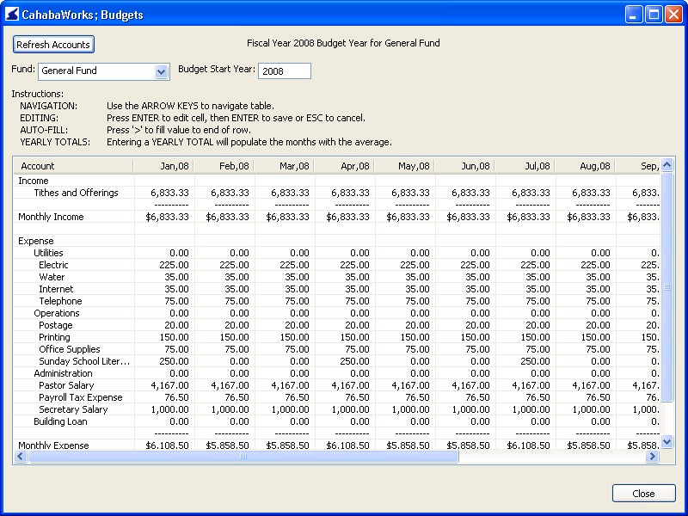The height and width of the screenshot is (516, 688).
Task: Click inside the Budget Start Year field
Action: [x=285, y=71]
